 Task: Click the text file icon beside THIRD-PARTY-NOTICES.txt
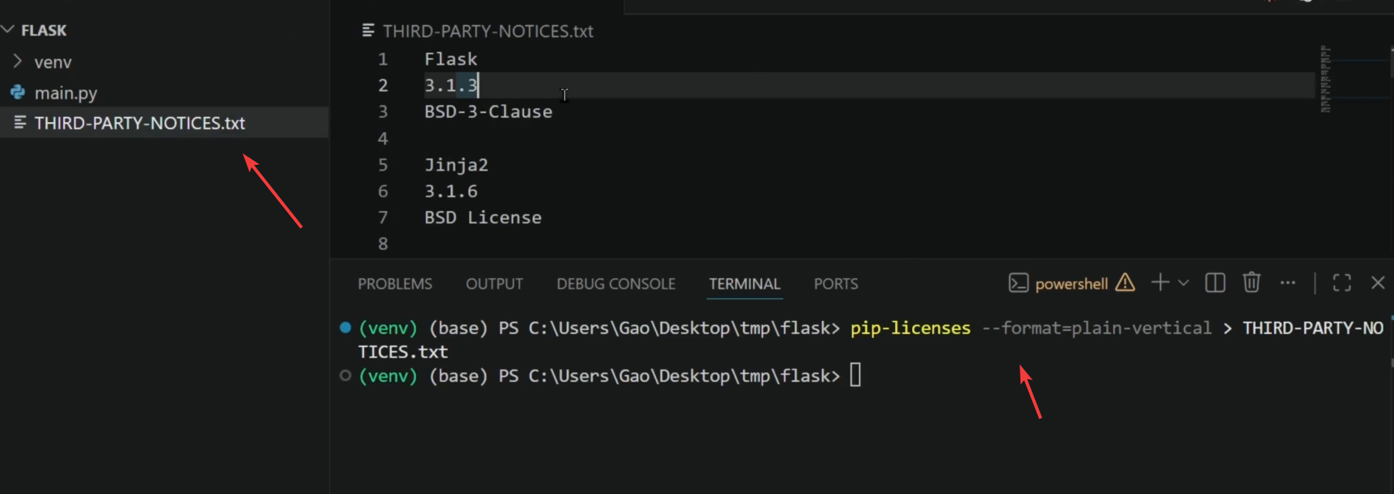pyautogui.click(x=19, y=122)
